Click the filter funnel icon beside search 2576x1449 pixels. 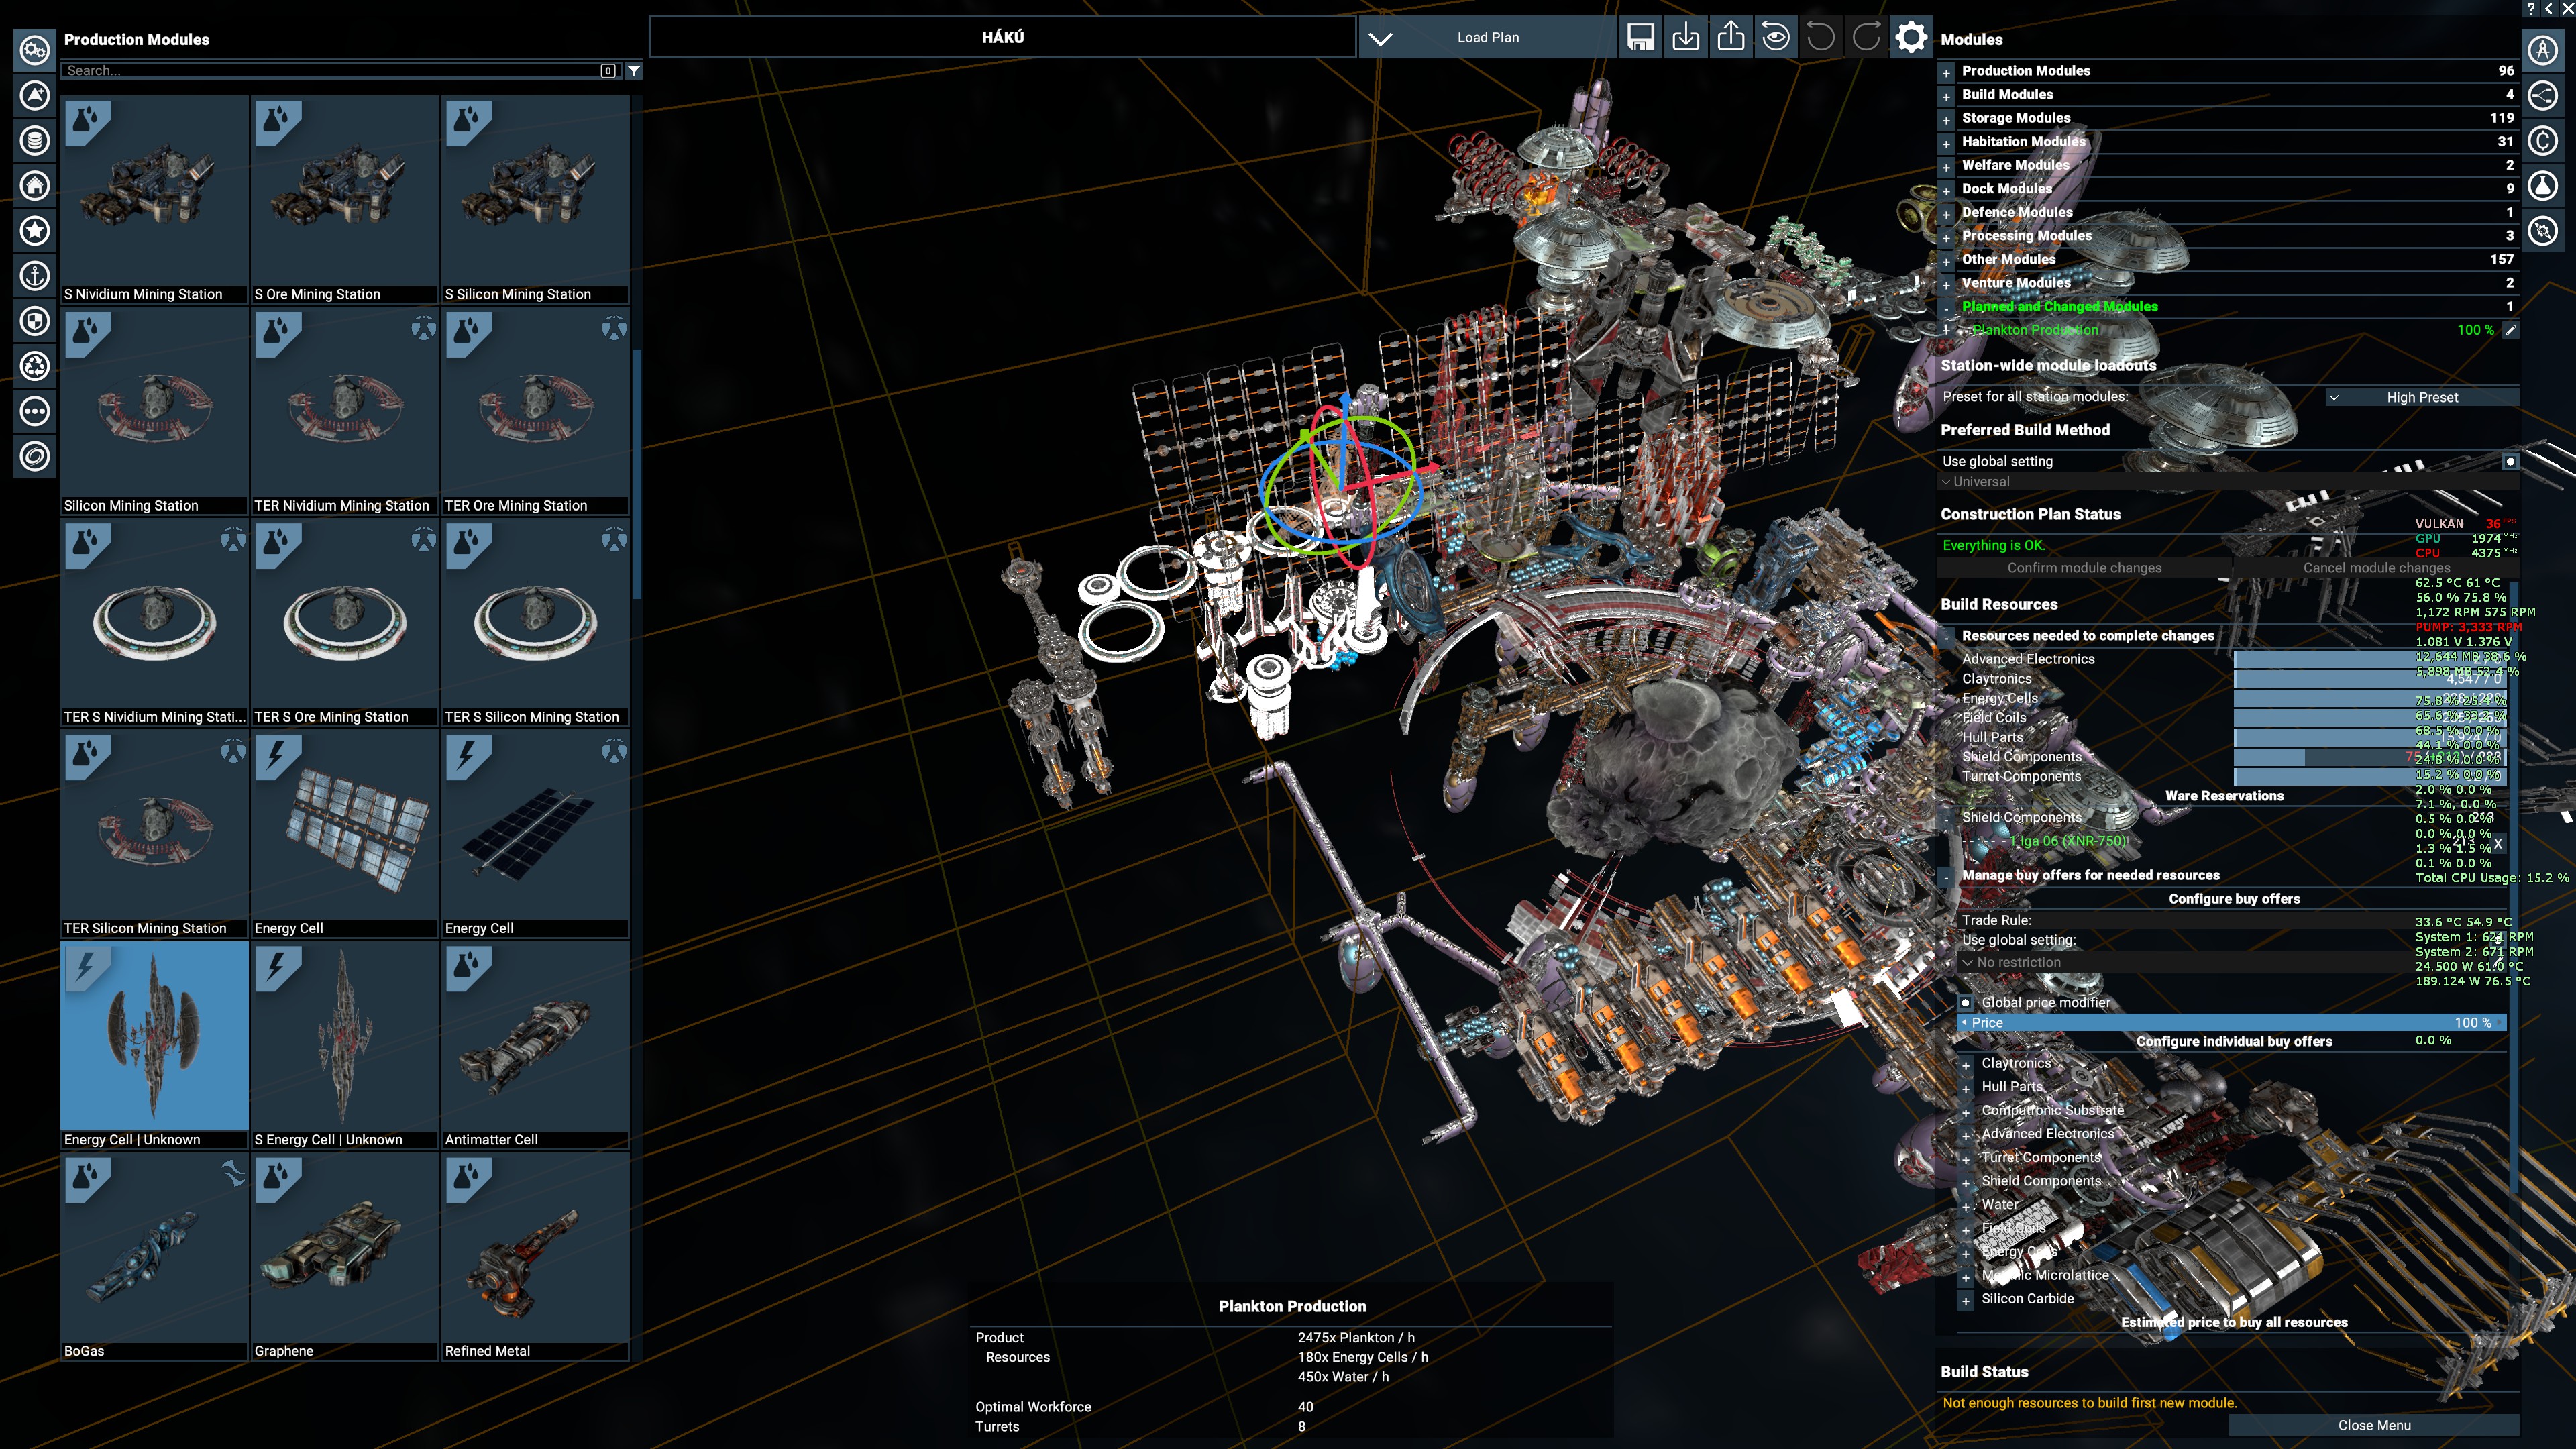pos(634,71)
